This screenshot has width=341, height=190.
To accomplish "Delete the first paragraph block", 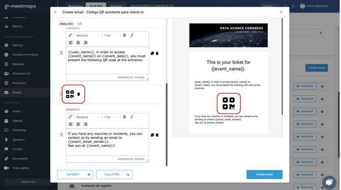I will pyautogui.click(x=157, y=53).
